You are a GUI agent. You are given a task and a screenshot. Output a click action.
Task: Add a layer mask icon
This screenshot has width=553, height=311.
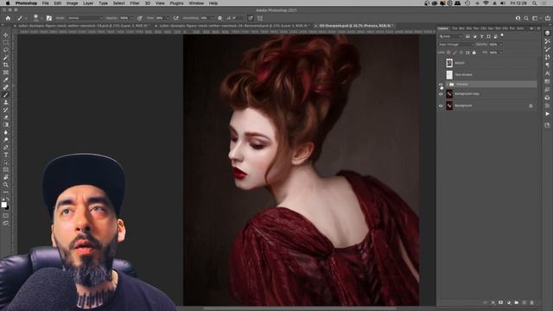click(500, 302)
